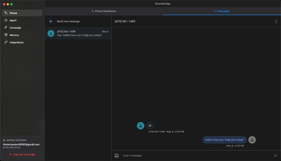
Task: Open the Memory section in sidebar
Action: [x=22, y=35]
